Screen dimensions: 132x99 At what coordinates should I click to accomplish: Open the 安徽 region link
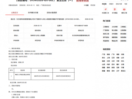point(118,58)
